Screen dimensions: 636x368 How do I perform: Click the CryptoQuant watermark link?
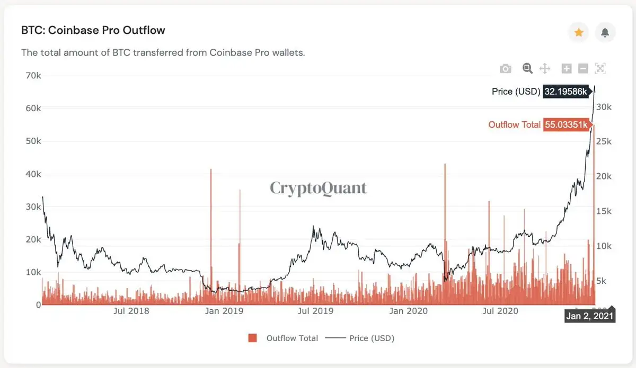(x=318, y=188)
